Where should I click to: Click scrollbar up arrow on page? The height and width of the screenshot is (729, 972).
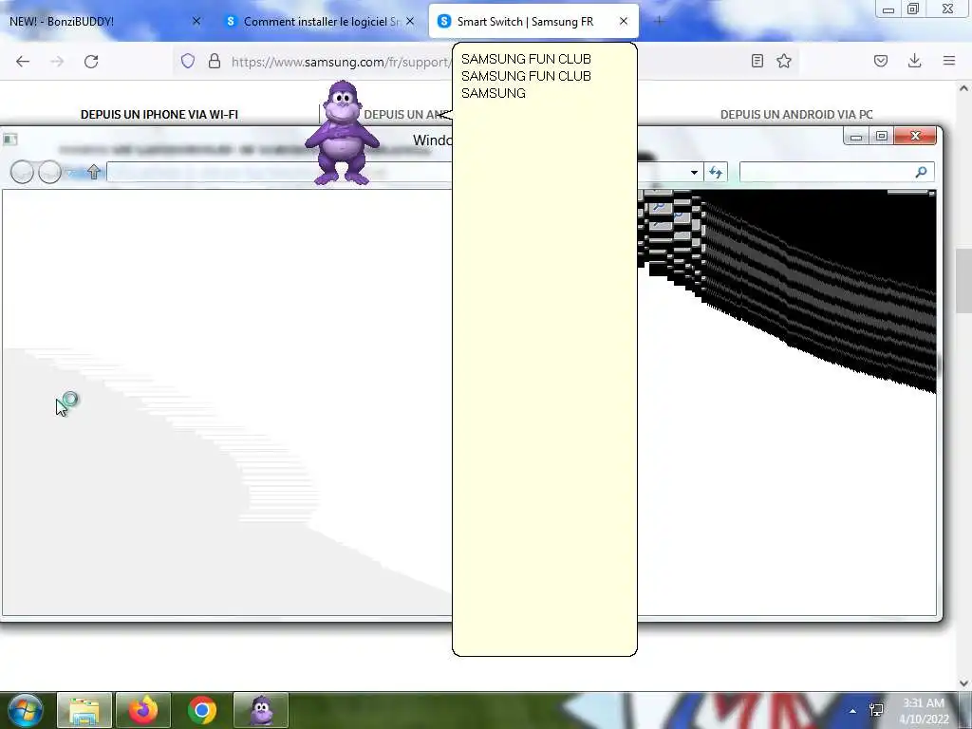pos(963,88)
